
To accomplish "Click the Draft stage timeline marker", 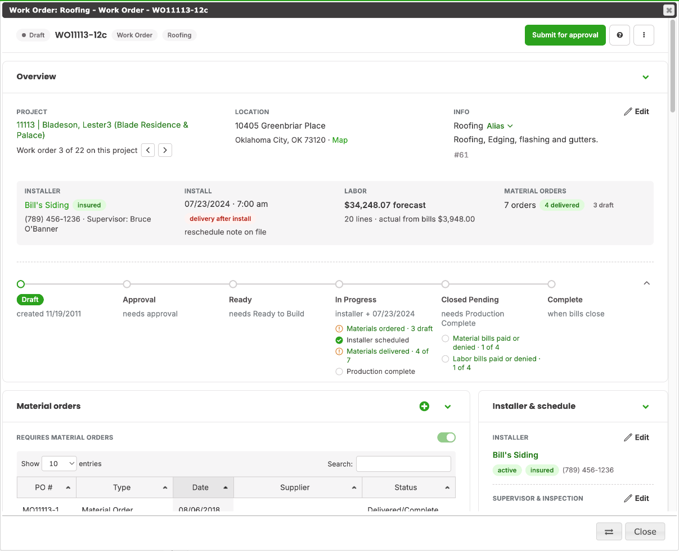I will coord(21,284).
